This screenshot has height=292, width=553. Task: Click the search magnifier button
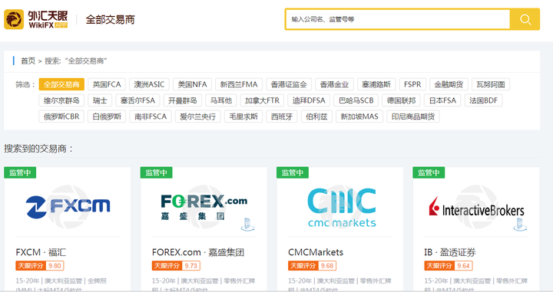tap(525, 19)
